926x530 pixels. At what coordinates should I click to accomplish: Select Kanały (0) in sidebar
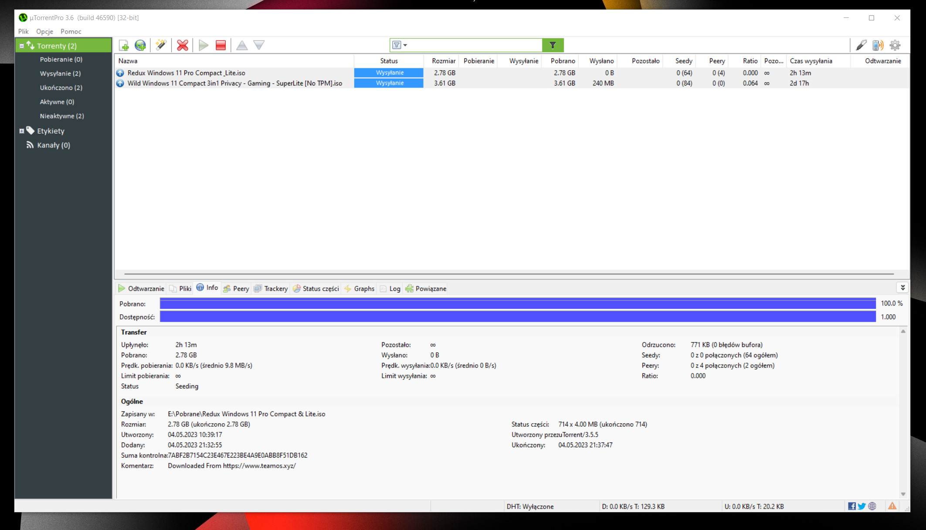[x=54, y=145]
